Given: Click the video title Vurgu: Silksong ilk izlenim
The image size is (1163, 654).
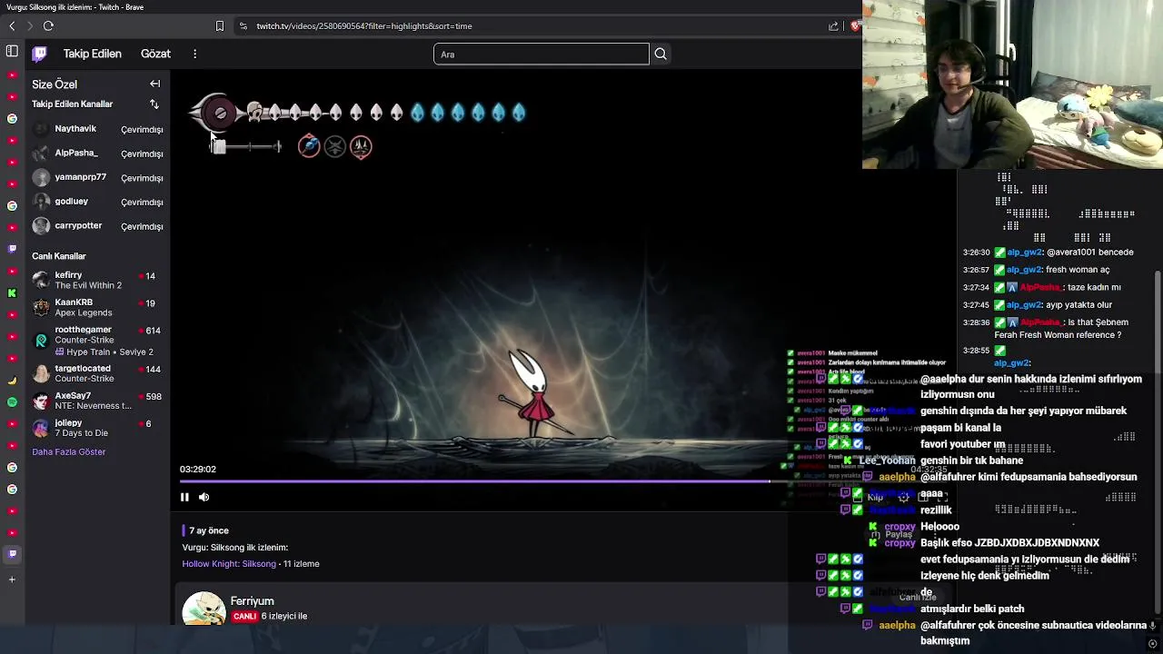Looking at the screenshot, I should [235, 548].
